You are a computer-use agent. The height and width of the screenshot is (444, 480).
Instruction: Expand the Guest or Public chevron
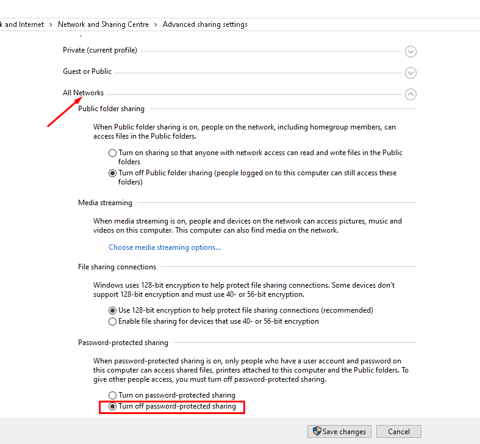coord(410,73)
